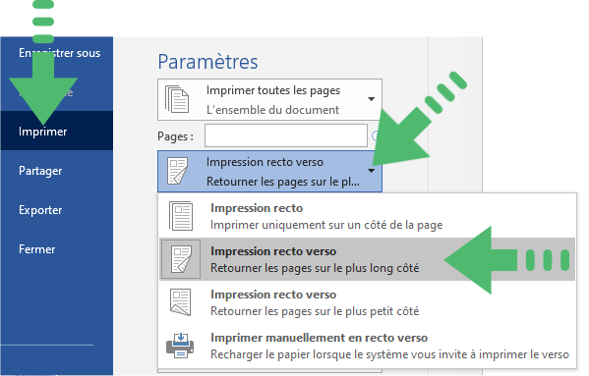Open the Enregistrer sous menu item
The height and width of the screenshot is (376, 589).
(x=59, y=53)
